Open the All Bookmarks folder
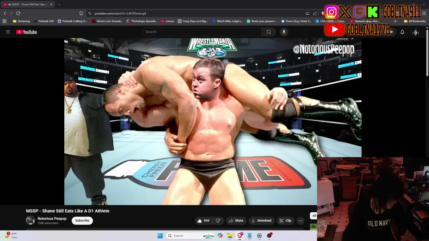 [415, 21]
